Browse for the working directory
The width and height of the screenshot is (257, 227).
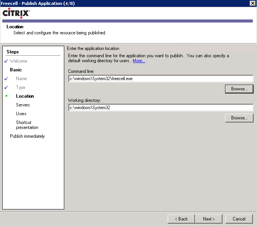239,118
